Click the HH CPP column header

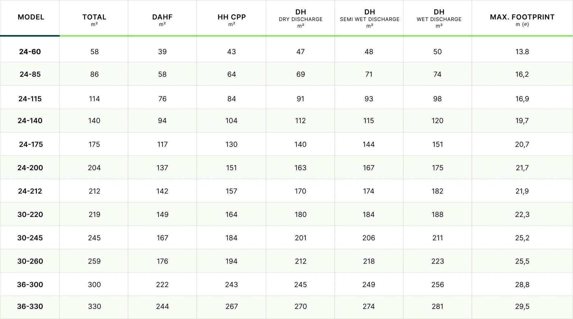tap(232, 17)
